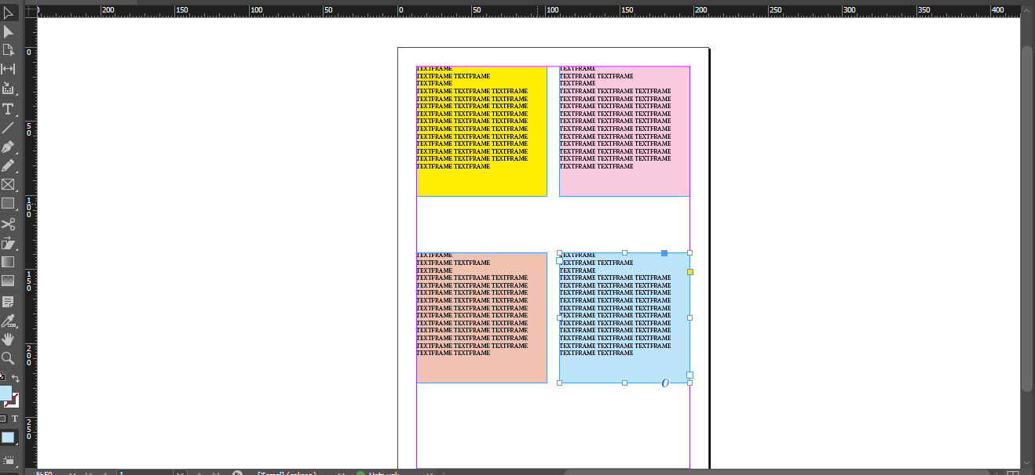The width and height of the screenshot is (1035, 475).
Task: Pick the Line tool
Action: [9, 128]
